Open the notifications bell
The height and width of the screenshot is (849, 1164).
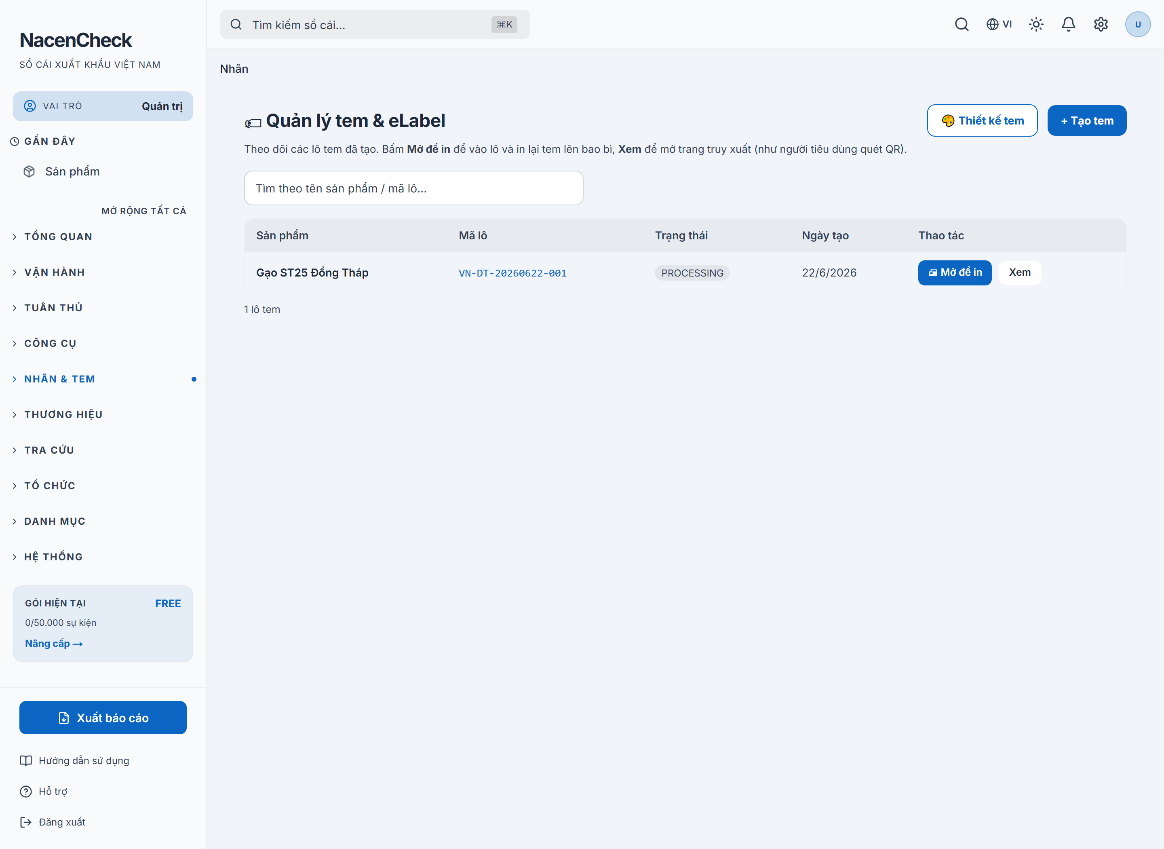1069,24
